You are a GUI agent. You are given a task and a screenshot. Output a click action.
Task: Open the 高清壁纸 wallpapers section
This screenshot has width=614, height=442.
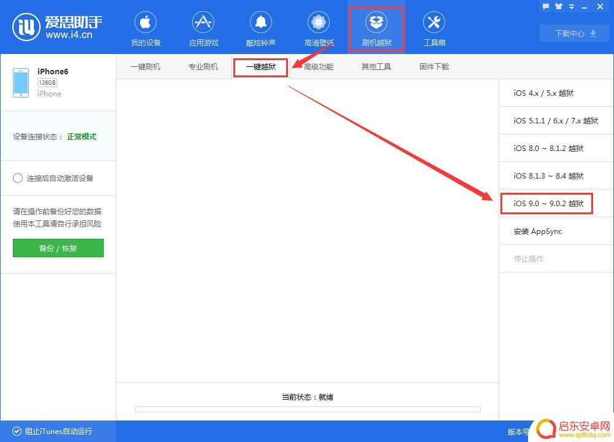[319, 29]
